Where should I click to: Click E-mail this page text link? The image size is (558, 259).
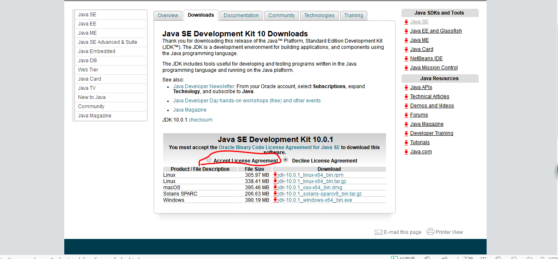(403, 232)
